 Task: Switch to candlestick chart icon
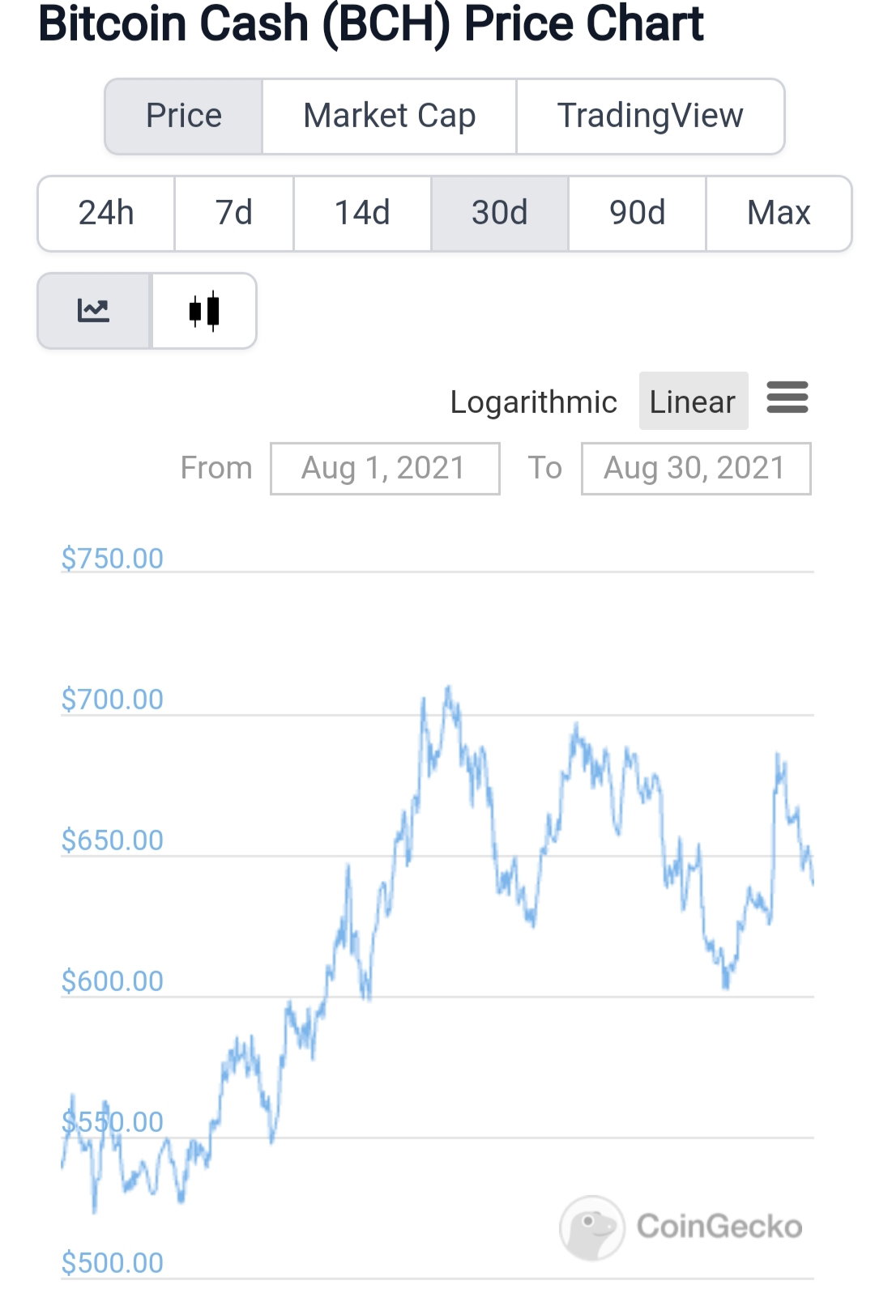tap(204, 311)
